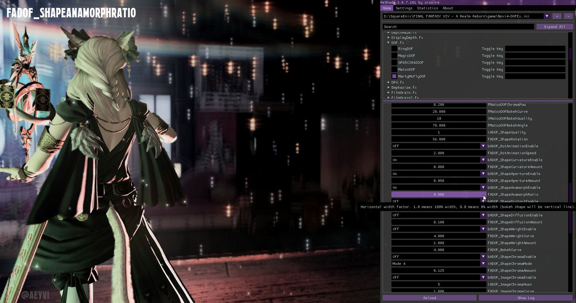
Task: Adjust the fADOF_ShapeChromaAmount value slider
Action: click(439, 271)
